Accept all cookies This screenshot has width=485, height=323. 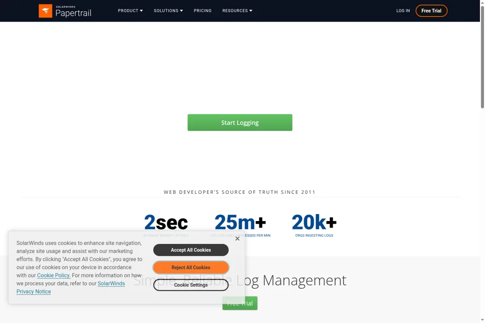[x=191, y=250]
